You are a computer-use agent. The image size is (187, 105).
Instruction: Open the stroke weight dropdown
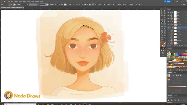[x=27, y=5]
